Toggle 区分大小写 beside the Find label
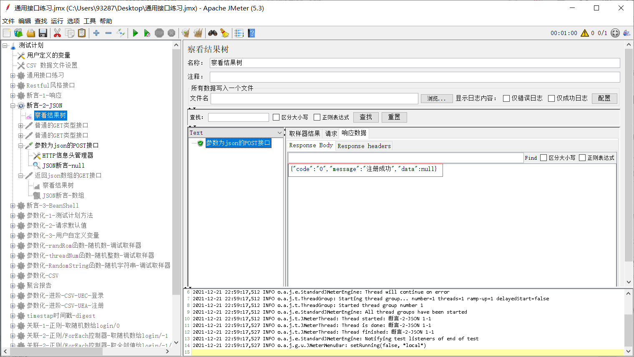 [x=543, y=158]
